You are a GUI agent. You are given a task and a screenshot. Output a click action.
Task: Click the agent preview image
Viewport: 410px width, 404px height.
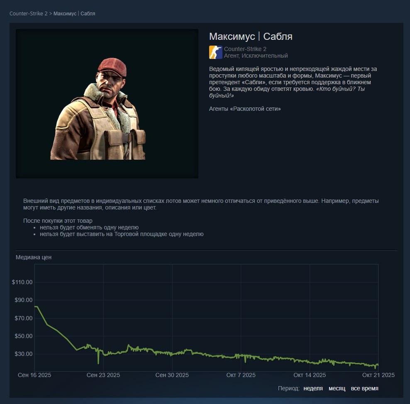tap(107, 103)
